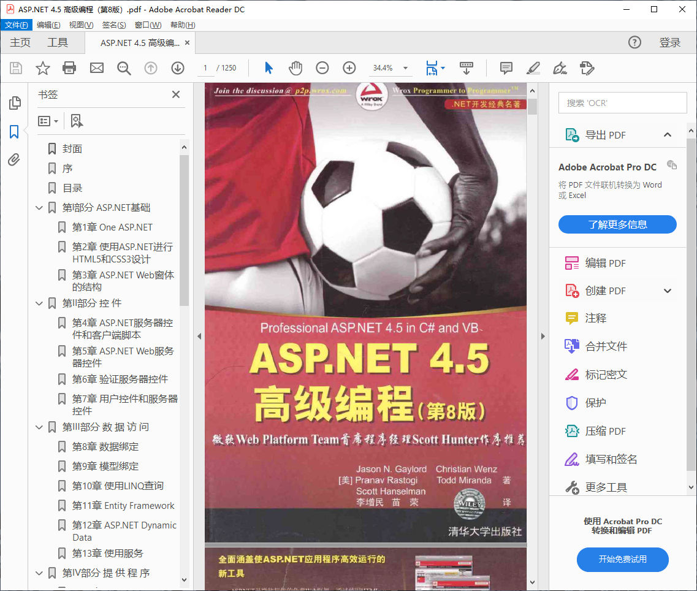
Task: Switch to the 工具 tab
Action: [58, 43]
